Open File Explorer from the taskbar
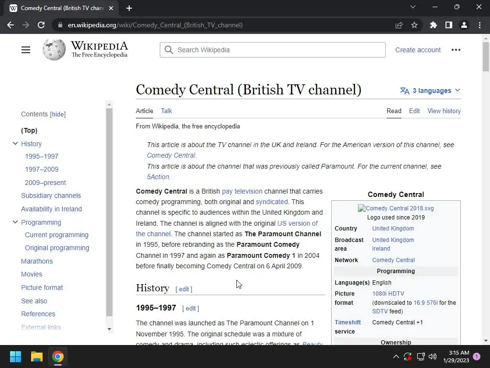The image size is (490, 368). click(36, 356)
